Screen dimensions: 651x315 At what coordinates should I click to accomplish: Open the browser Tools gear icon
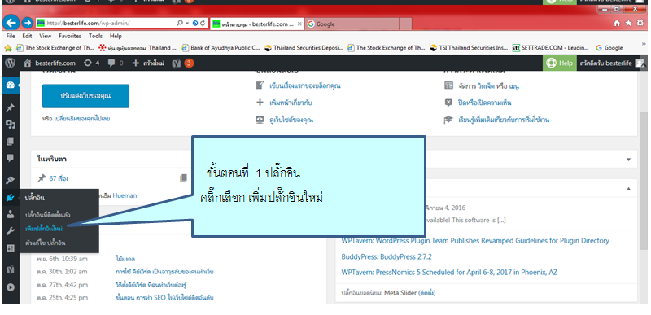tap(640, 24)
